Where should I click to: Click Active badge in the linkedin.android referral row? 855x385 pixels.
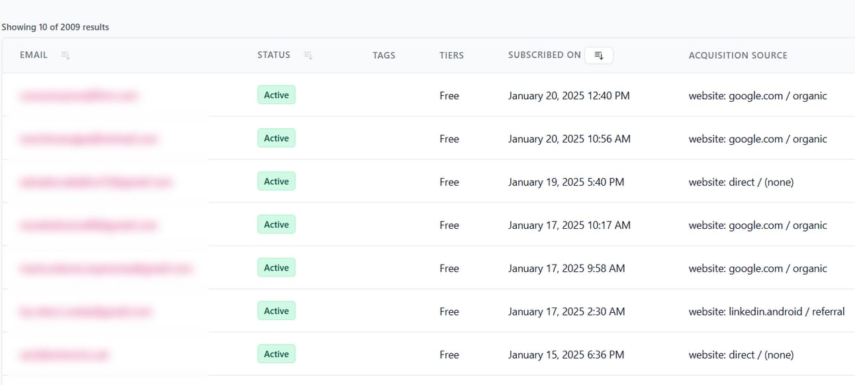click(x=276, y=311)
